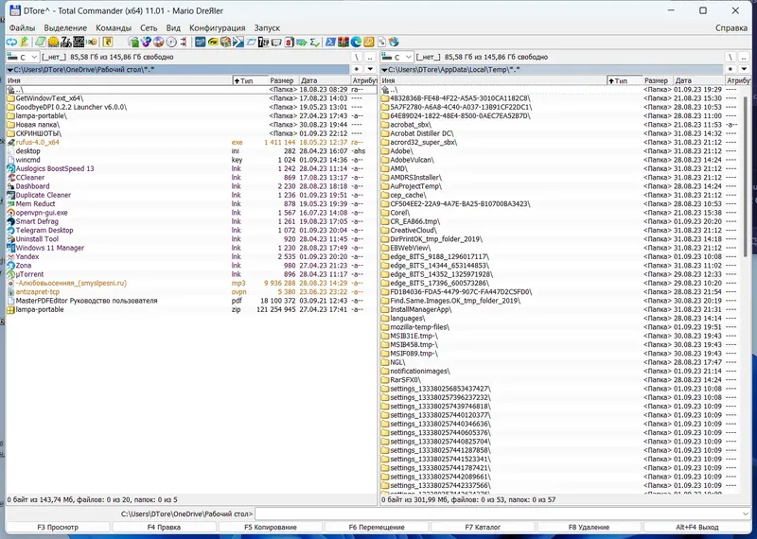Click the PowerShell icon in the toolbar
The image size is (757, 539).
pos(329,42)
